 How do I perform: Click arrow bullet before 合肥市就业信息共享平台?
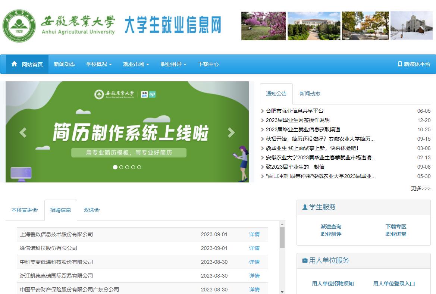(x=263, y=111)
